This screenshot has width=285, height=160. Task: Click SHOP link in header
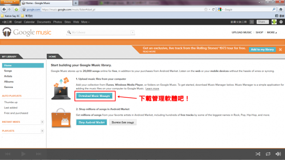[259, 32]
